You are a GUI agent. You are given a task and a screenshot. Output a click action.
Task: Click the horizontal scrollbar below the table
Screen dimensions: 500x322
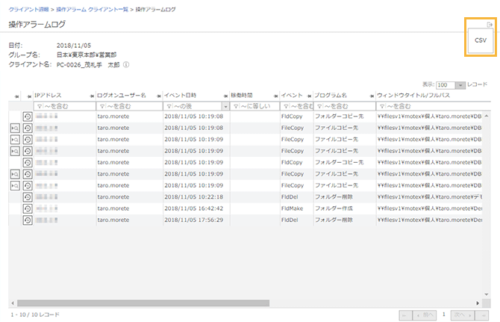149,303
